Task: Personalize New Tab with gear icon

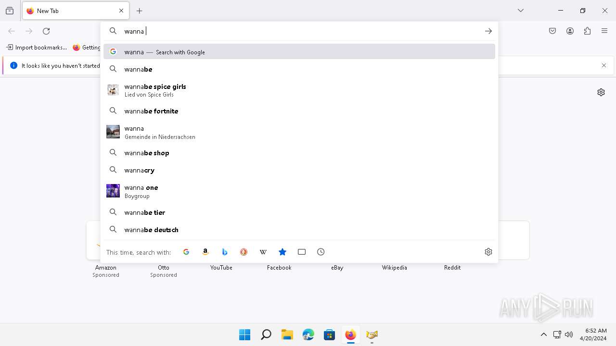Action: point(601,92)
